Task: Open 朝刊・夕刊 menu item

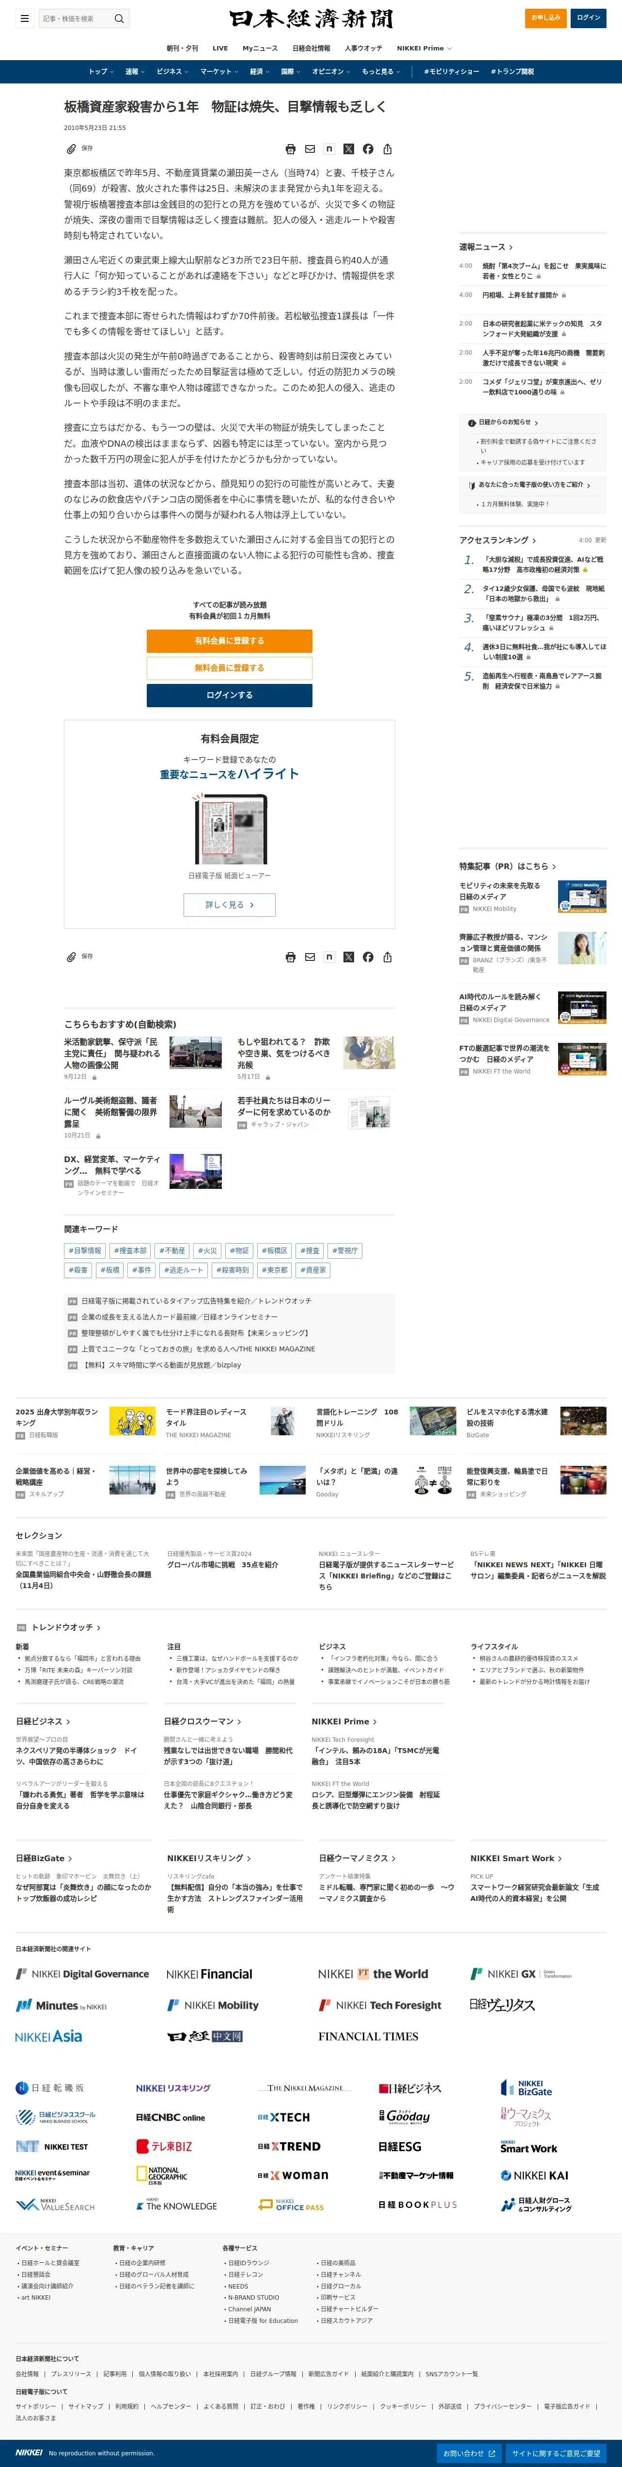Action: (182, 48)
